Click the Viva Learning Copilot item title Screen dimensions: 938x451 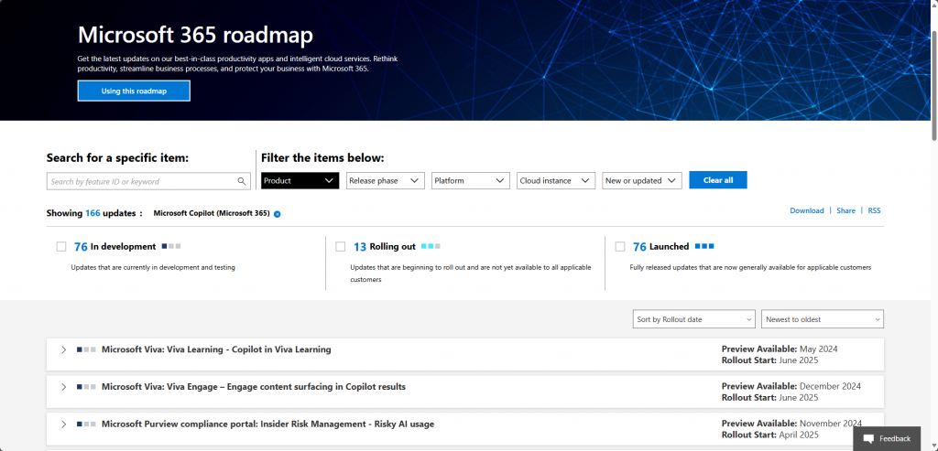[216, 349]
